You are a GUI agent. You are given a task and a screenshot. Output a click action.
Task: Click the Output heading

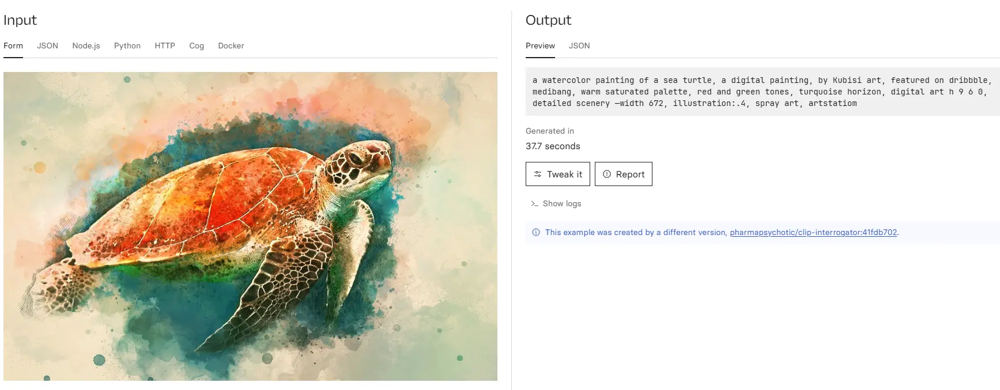548,20
